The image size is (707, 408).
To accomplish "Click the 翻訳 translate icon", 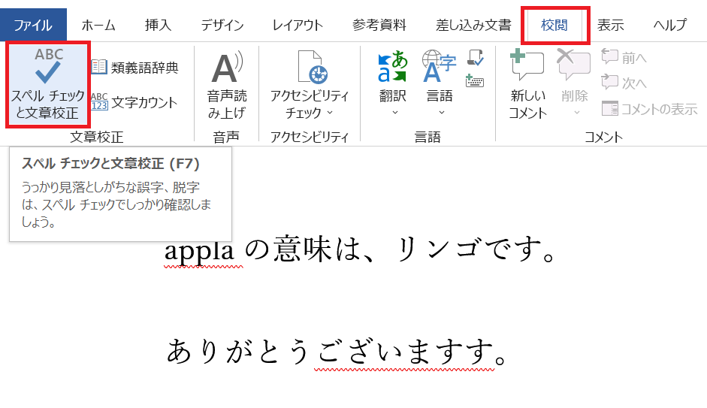I will point(392,66).
